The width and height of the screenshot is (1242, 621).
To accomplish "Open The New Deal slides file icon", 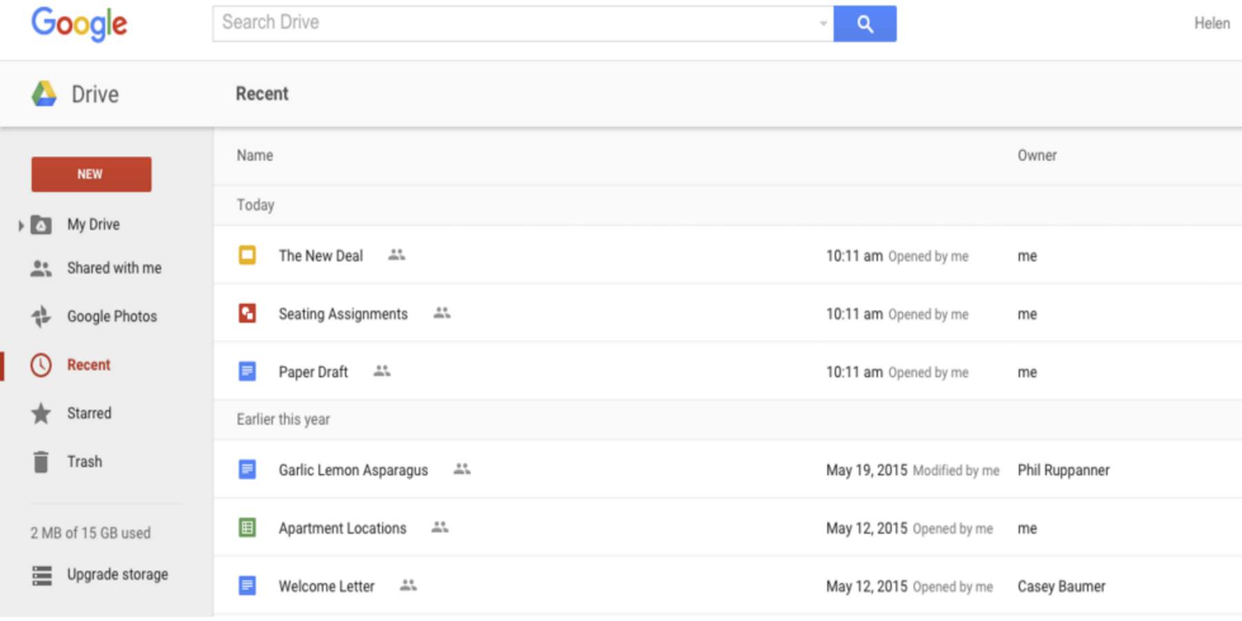I will point(247,255).
